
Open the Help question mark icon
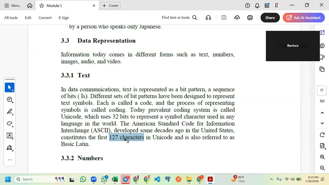pyautogui.click(x=248, y=5)
